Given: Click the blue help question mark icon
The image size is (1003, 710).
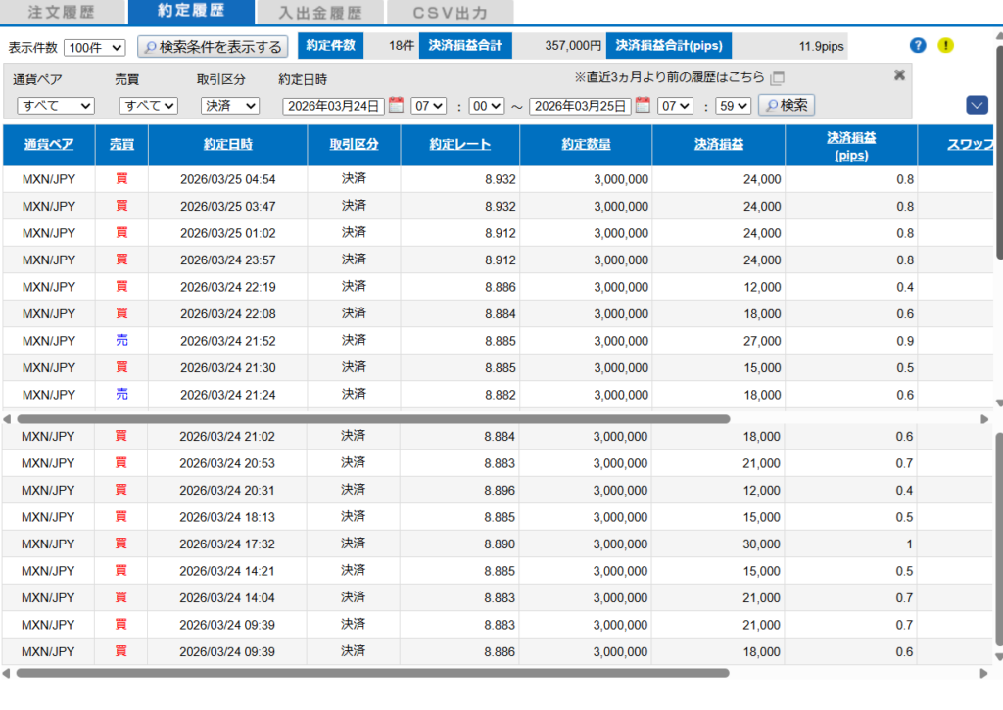Looking at the screenshot, I should (x=918, y=45).
